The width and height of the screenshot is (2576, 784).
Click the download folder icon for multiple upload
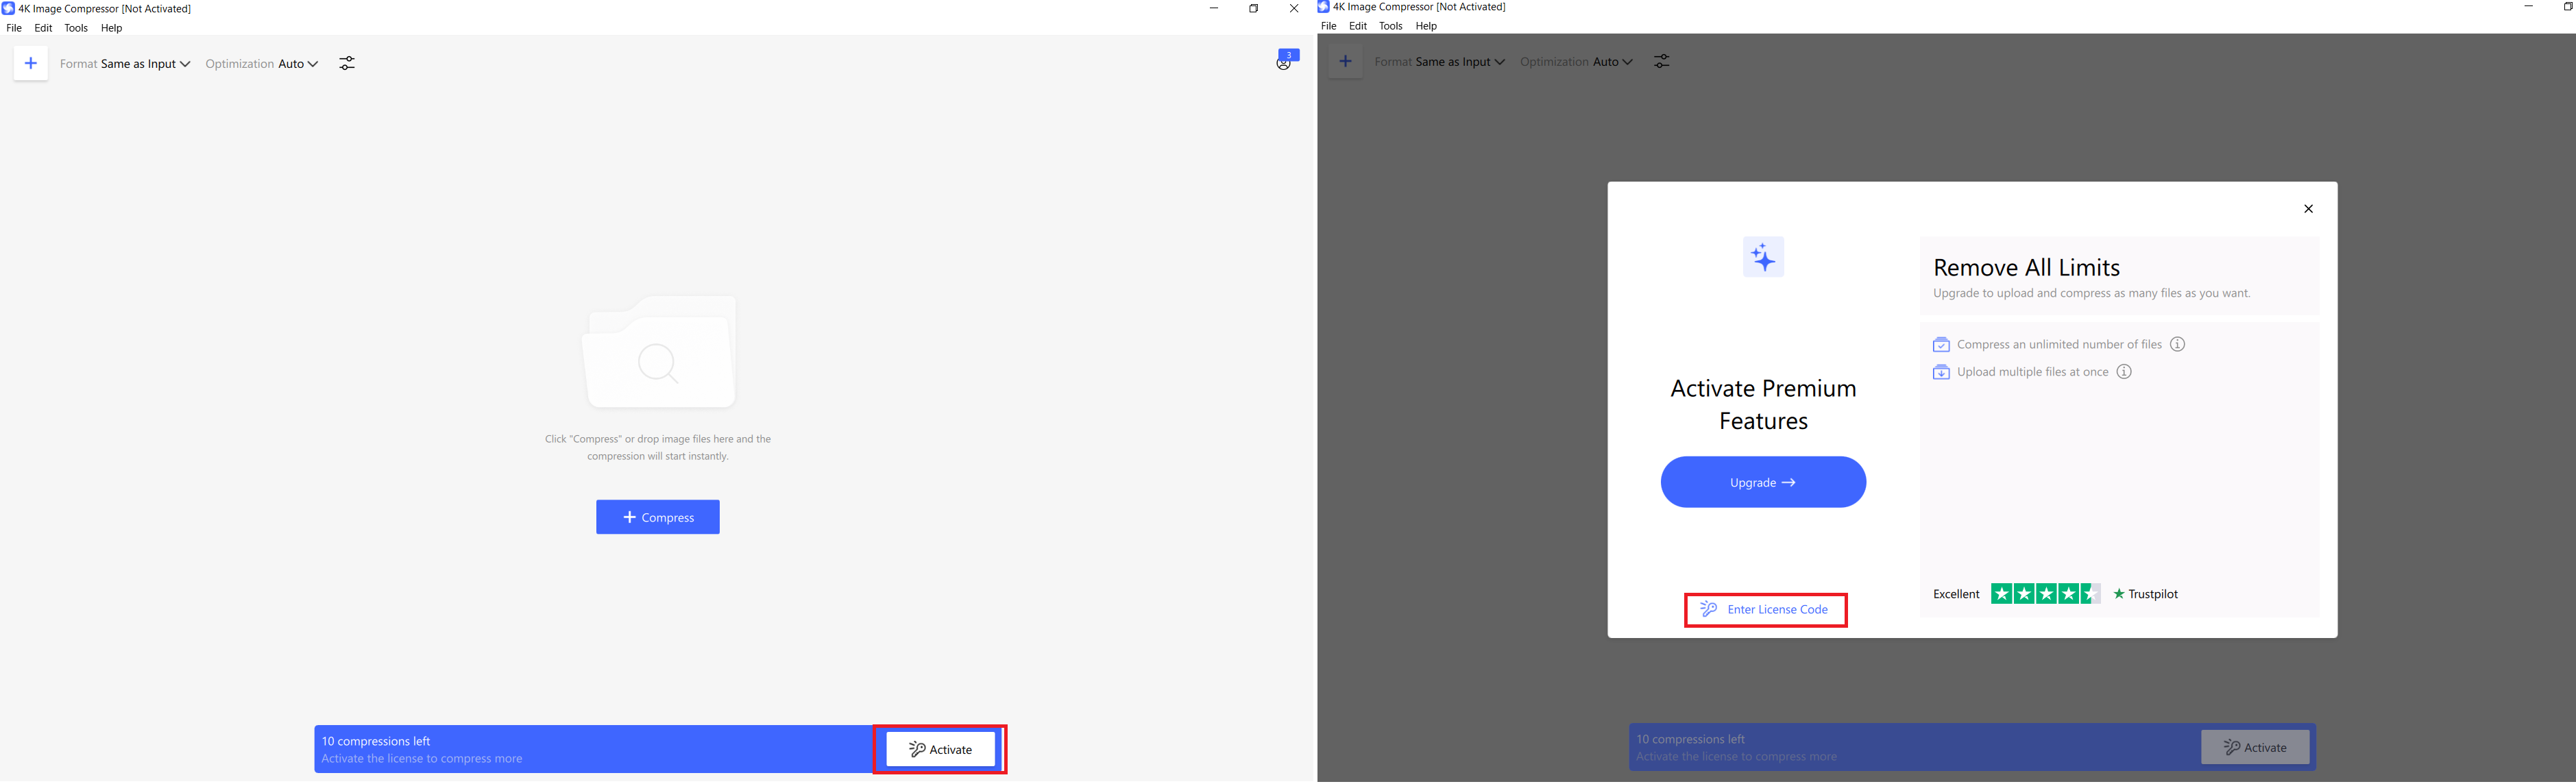pyautogui.click(x=1941, y=372)
